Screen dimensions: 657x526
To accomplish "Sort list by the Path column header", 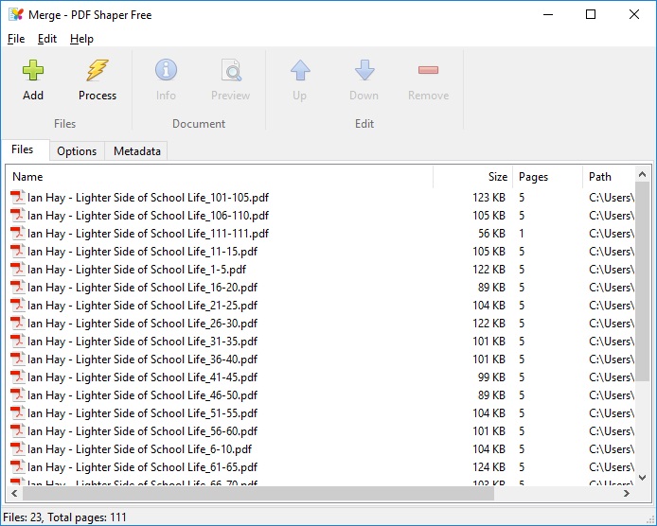I will (609, 177).
